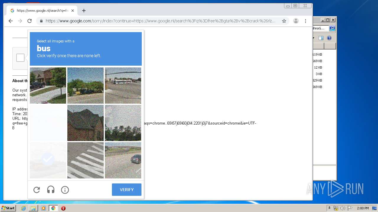Open the captcha help info icon
Viewport: 378px width, 212px height.
[65, 190]
